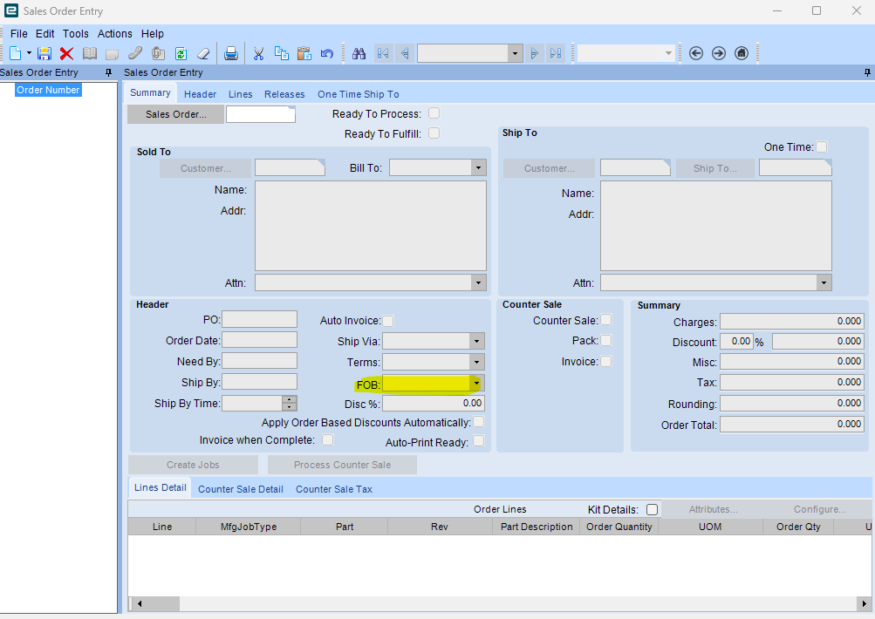The height and width of the screenshot is (619, 875).
Task: Click the Home icon in toolbar
Action: (x=742, y=53)
